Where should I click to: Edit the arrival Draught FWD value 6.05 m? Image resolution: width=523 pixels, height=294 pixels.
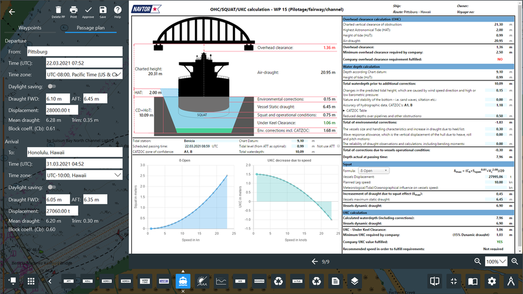(58, 199)
